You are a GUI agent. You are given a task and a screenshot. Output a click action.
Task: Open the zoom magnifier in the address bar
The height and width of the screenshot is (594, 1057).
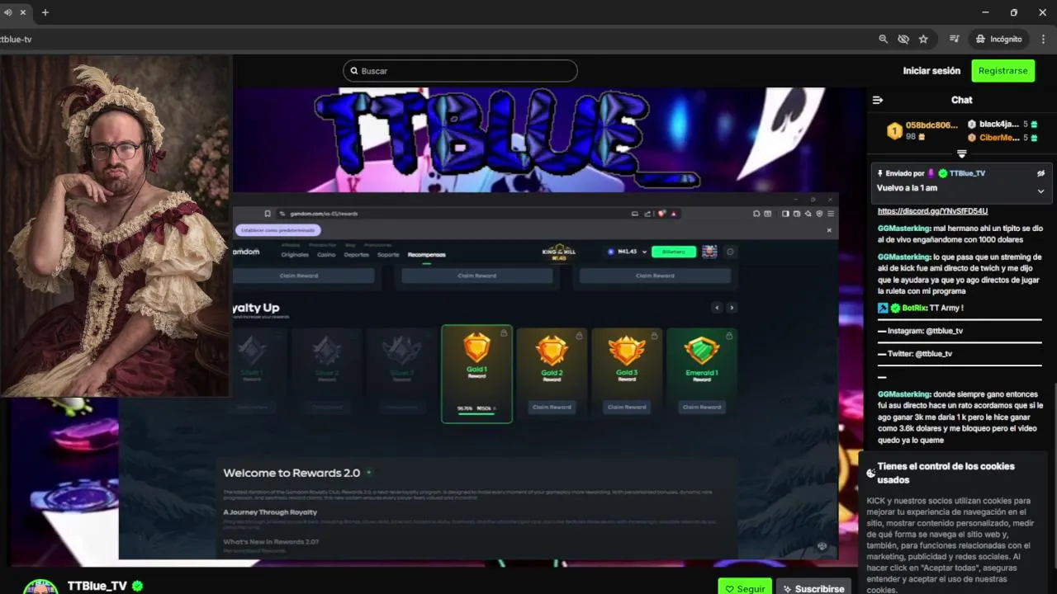tap(884, 39)
